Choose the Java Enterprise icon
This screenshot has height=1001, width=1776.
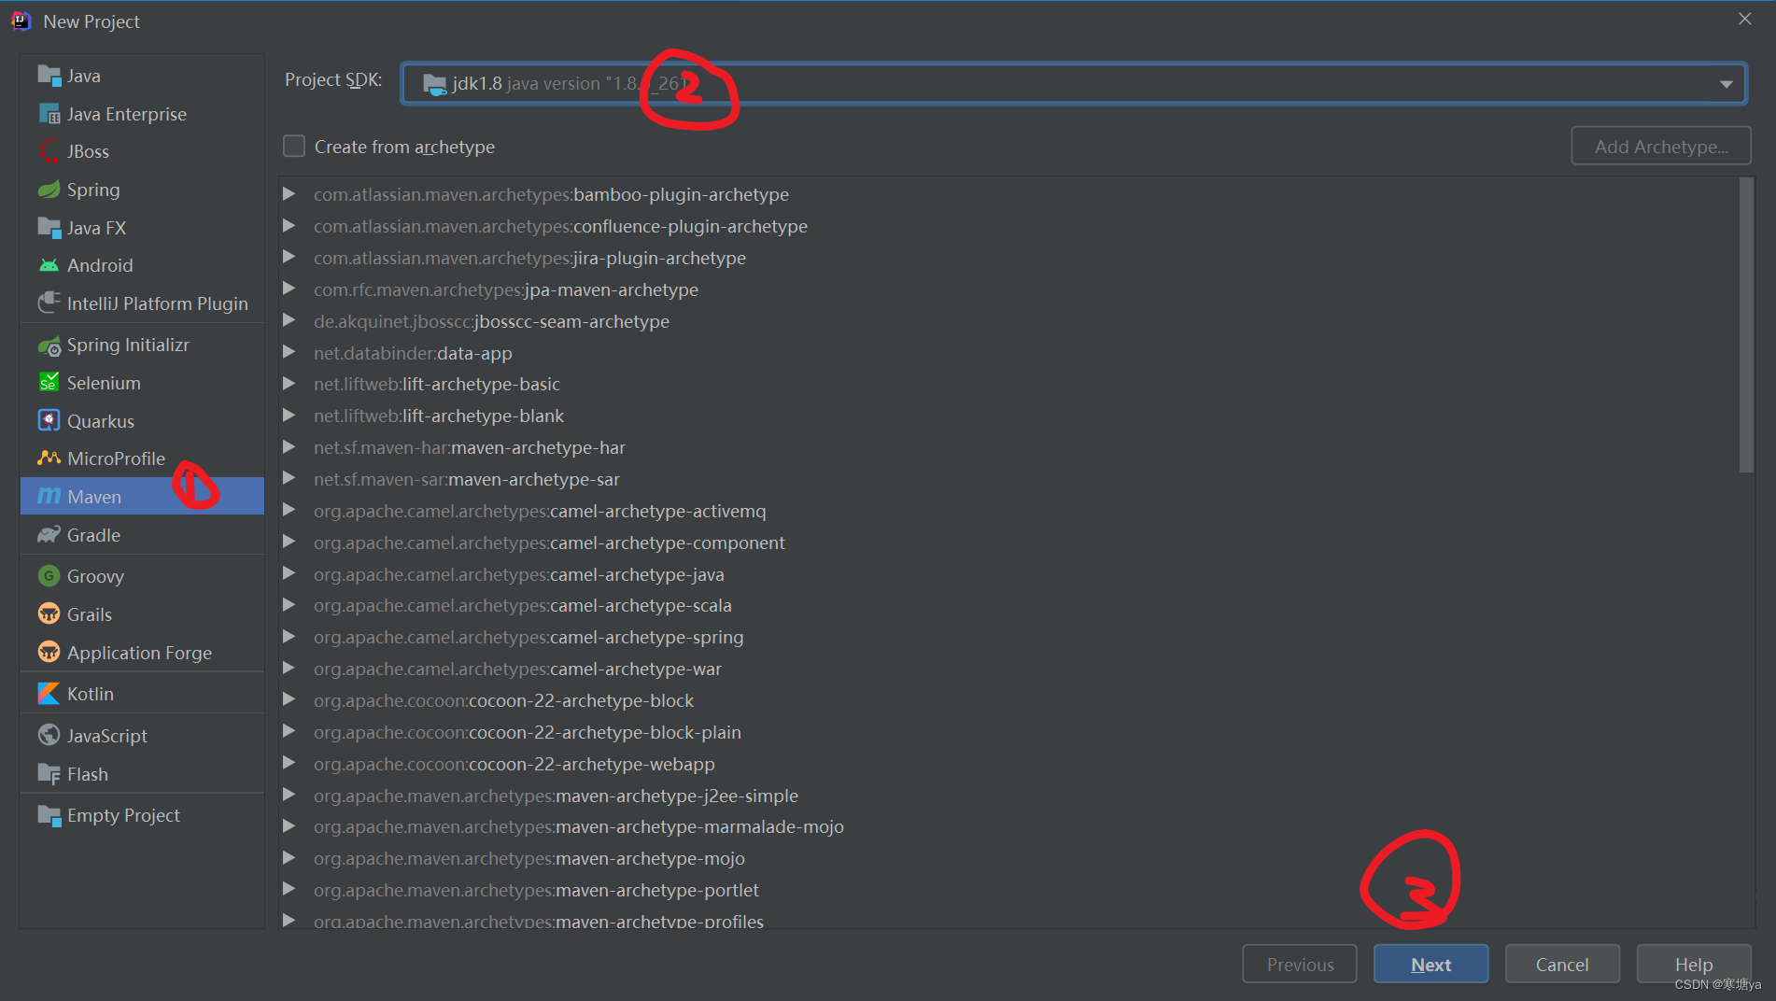49,114
